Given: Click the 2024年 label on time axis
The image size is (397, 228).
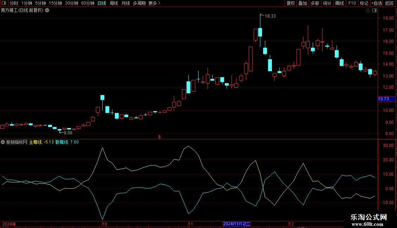Looking at the screenshot, I should [x=9, y=224].
